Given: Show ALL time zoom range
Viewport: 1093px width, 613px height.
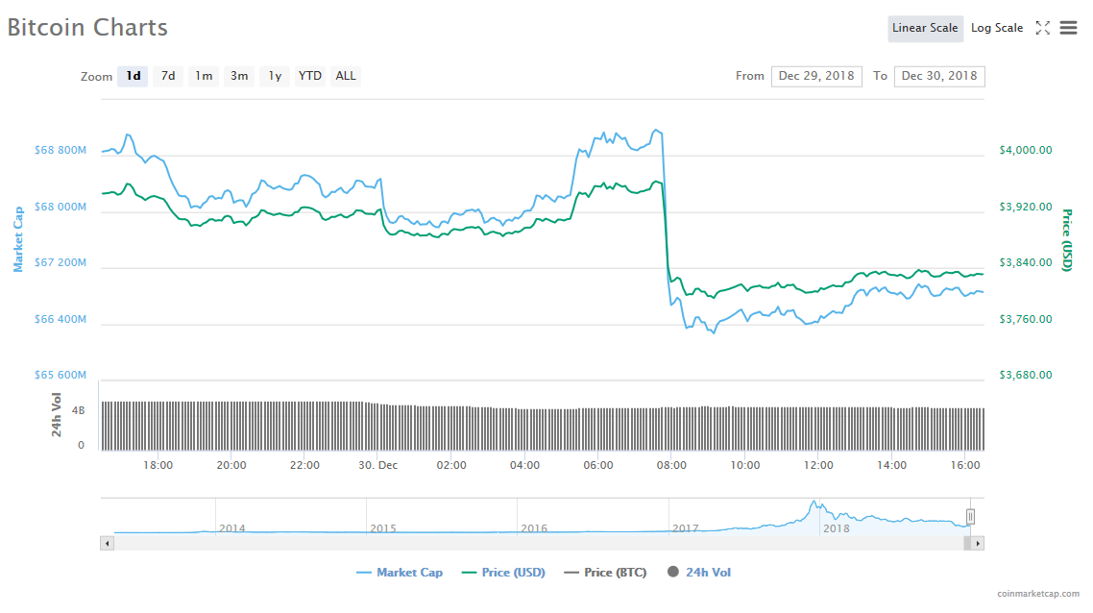Looking at the screenshot, I should [346, 76].
